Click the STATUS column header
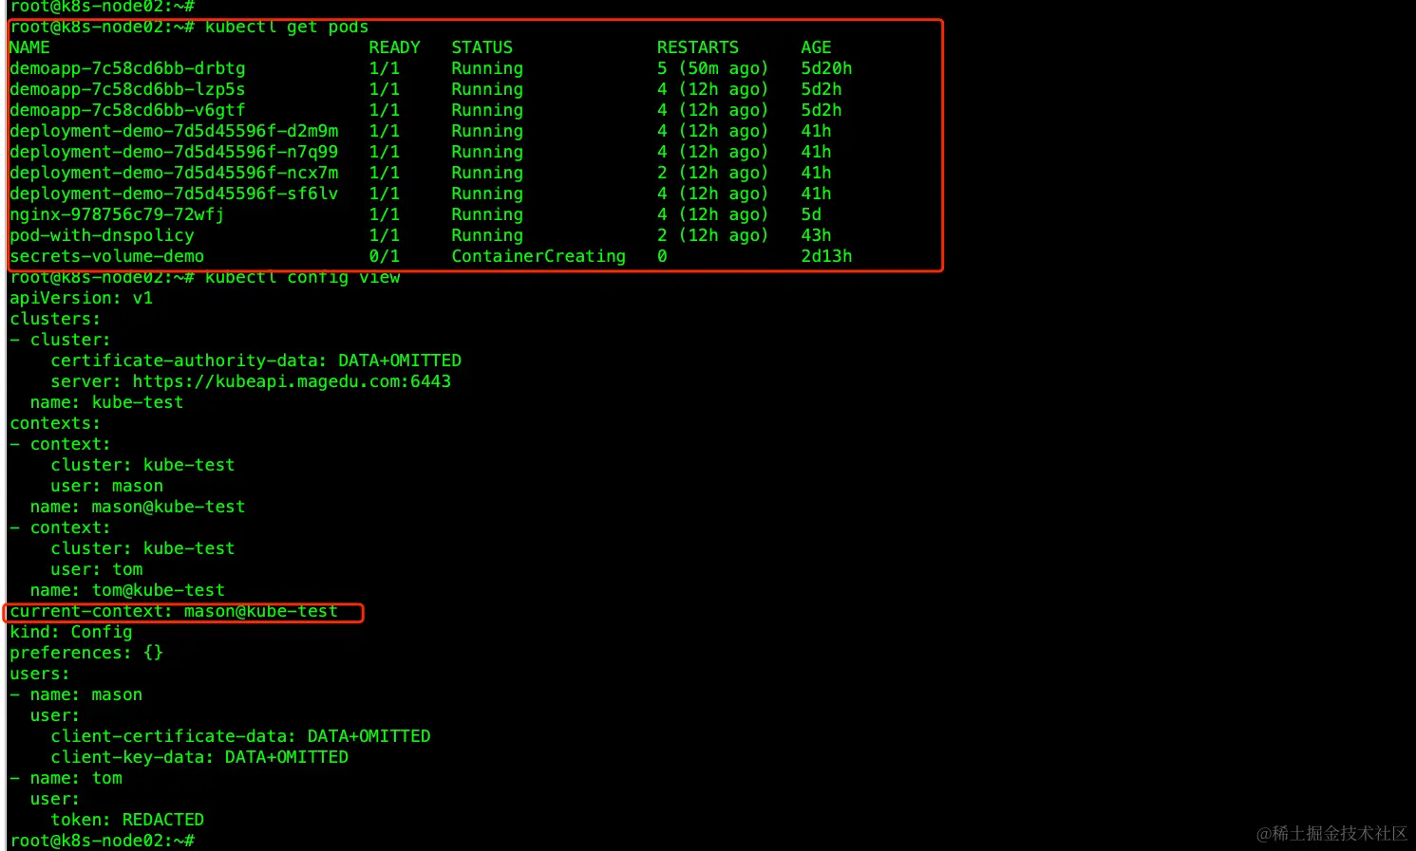The image size is (1416, 851). (x=481, y=47)
